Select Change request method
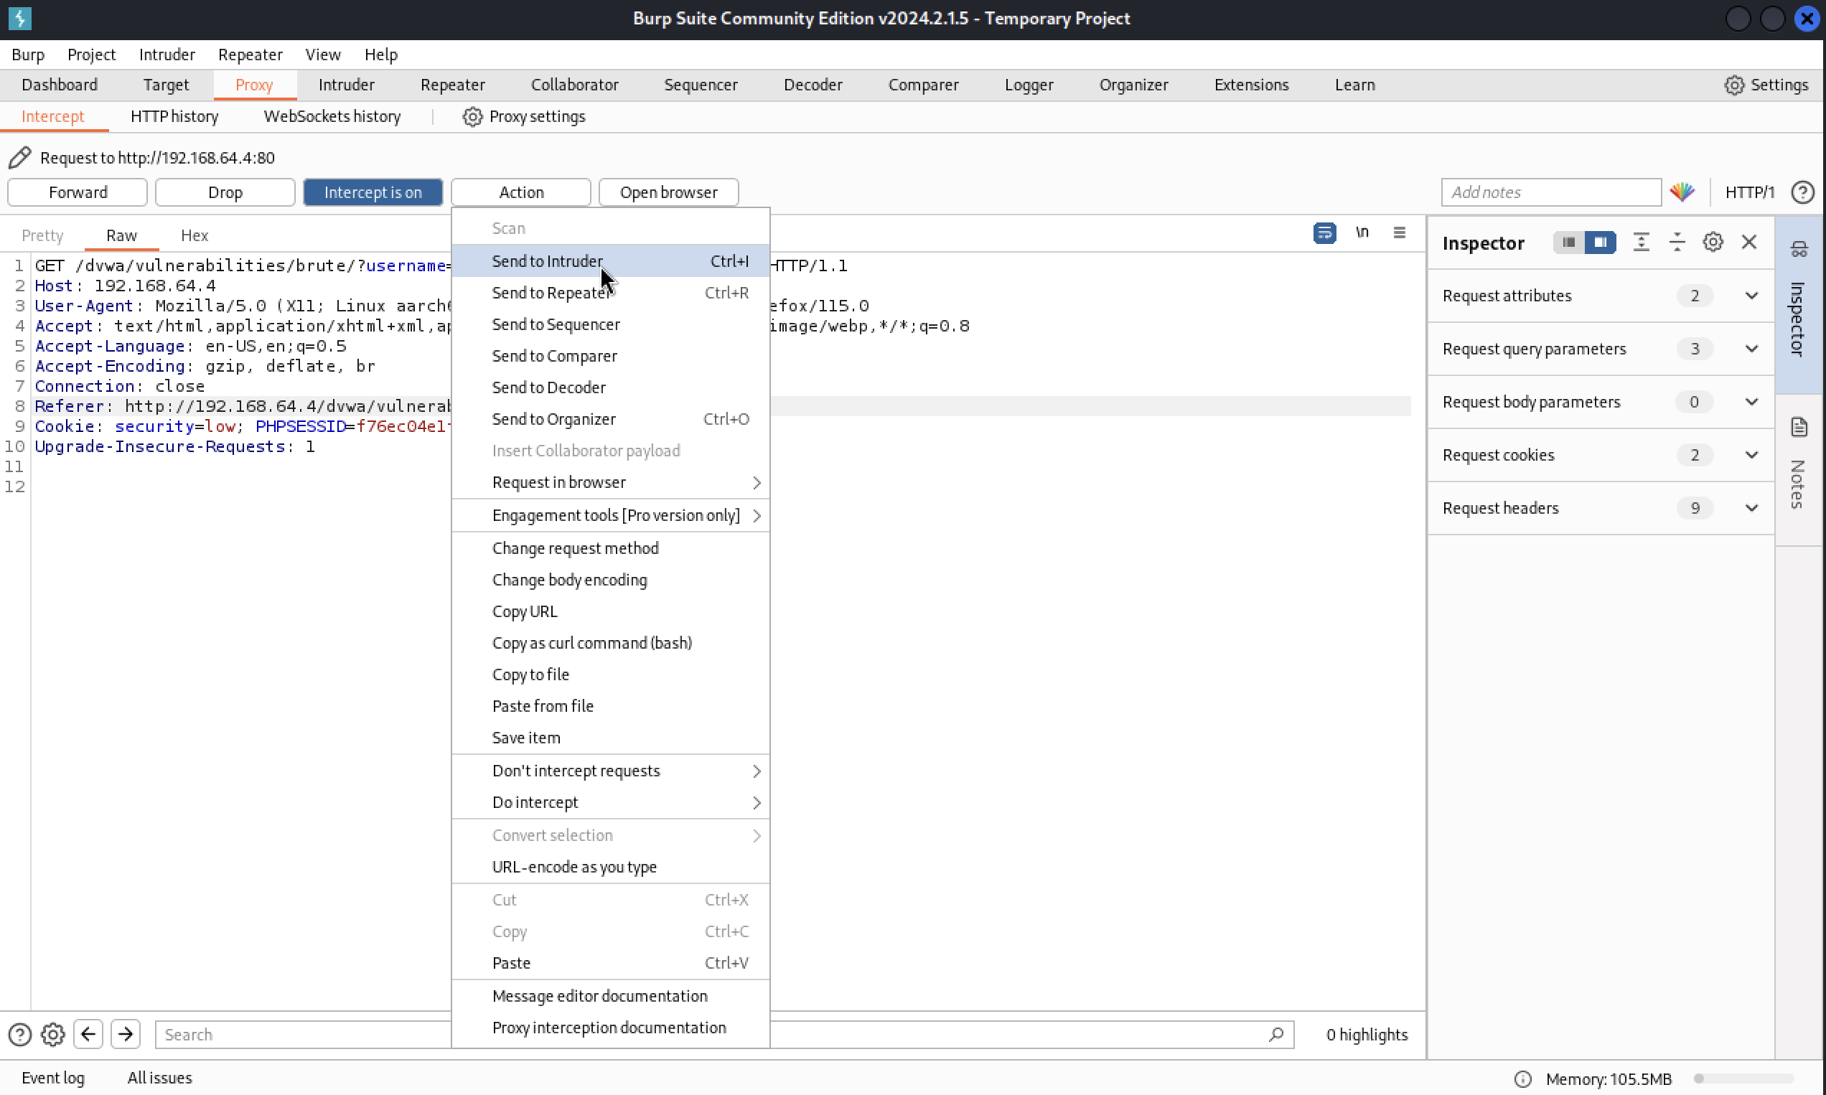This screenshot has width=1826, height=1095. coord(610,549)
